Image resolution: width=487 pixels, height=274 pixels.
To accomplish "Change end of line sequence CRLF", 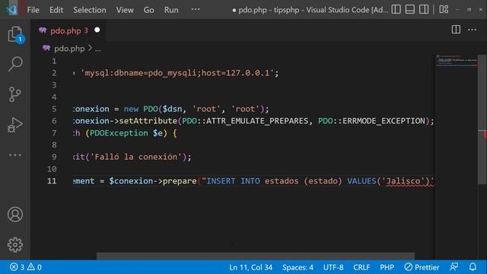I will click(361, 267).
